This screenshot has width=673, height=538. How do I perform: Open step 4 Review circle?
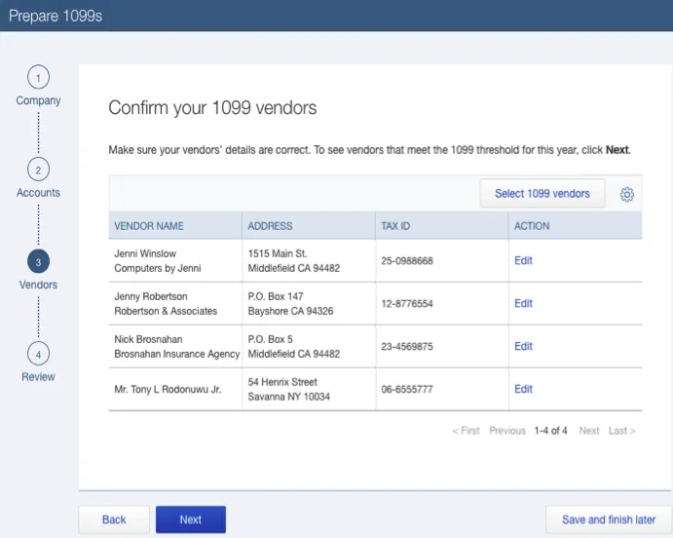click(x=38, y=354)
